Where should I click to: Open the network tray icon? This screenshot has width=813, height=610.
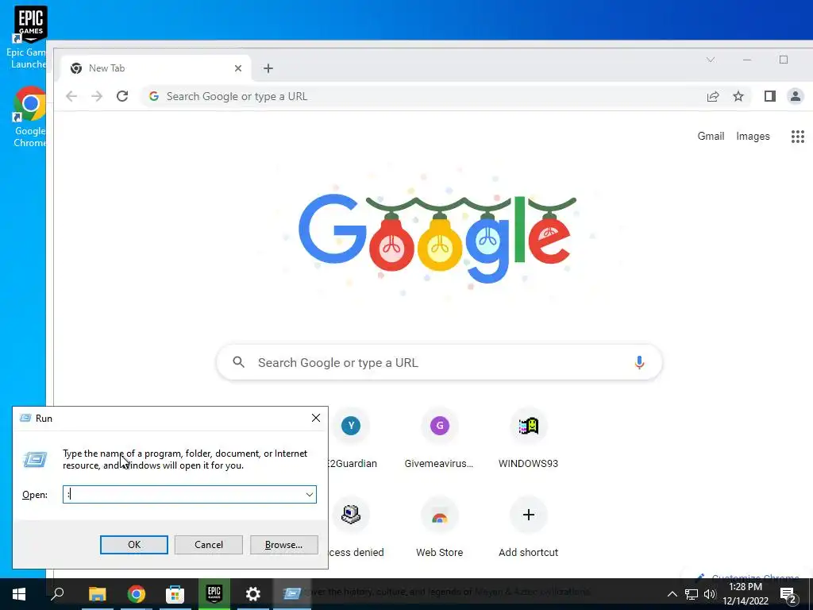pyautogui.click(x=692, y=594)
